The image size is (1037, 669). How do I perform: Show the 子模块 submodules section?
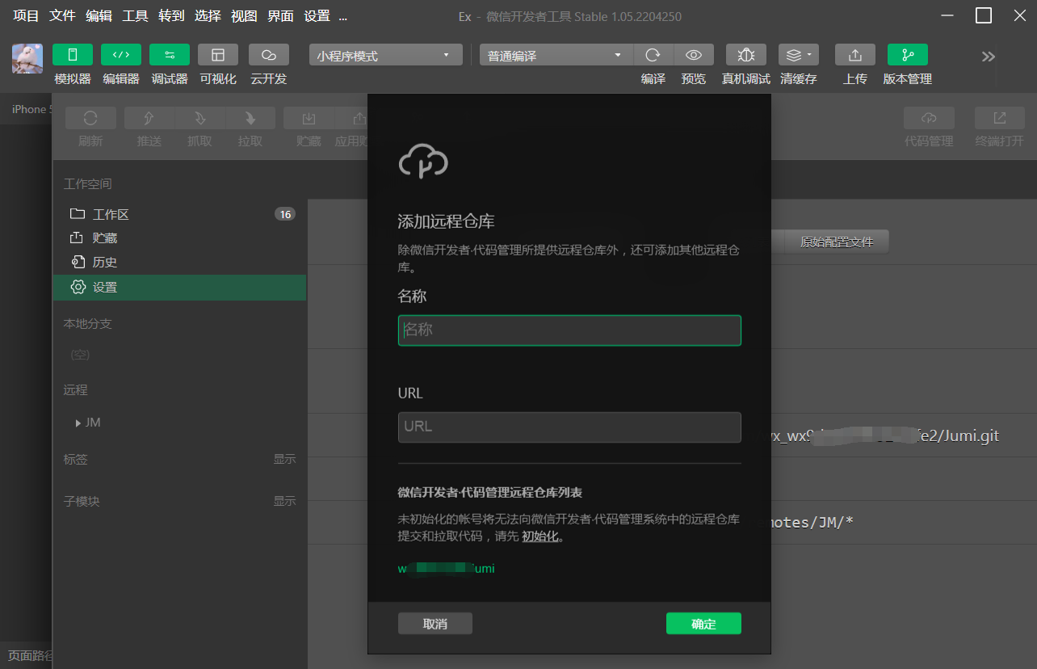pyautogui.click(x=284, y=501)
